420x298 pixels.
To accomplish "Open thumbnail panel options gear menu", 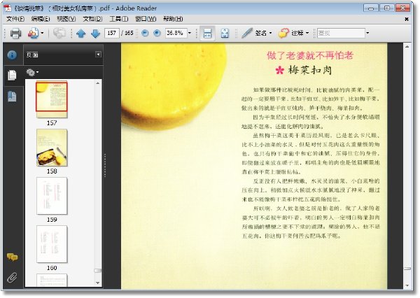I will [x=32, y=72].
